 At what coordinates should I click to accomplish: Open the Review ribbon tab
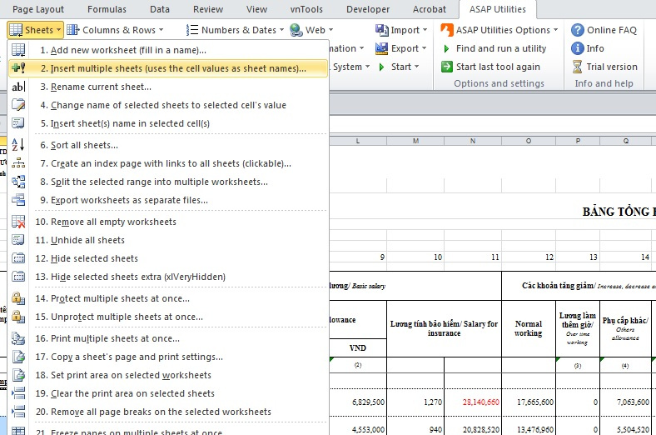click(x=208, y=9)
